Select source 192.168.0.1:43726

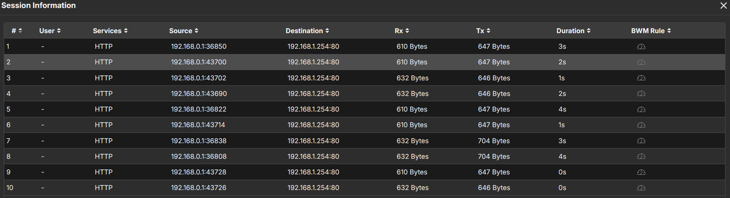[x=199, y=188]
